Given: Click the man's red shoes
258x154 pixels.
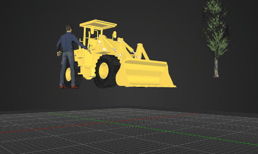Looking at the screenshot, I should coord(69,87).
